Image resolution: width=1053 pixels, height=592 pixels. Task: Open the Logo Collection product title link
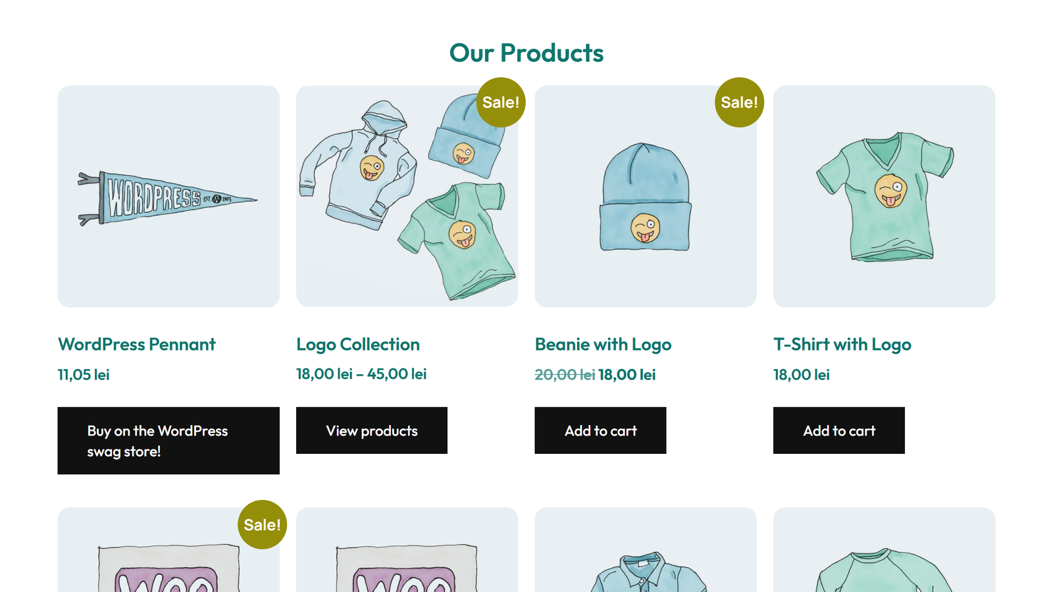coord(357,344)
